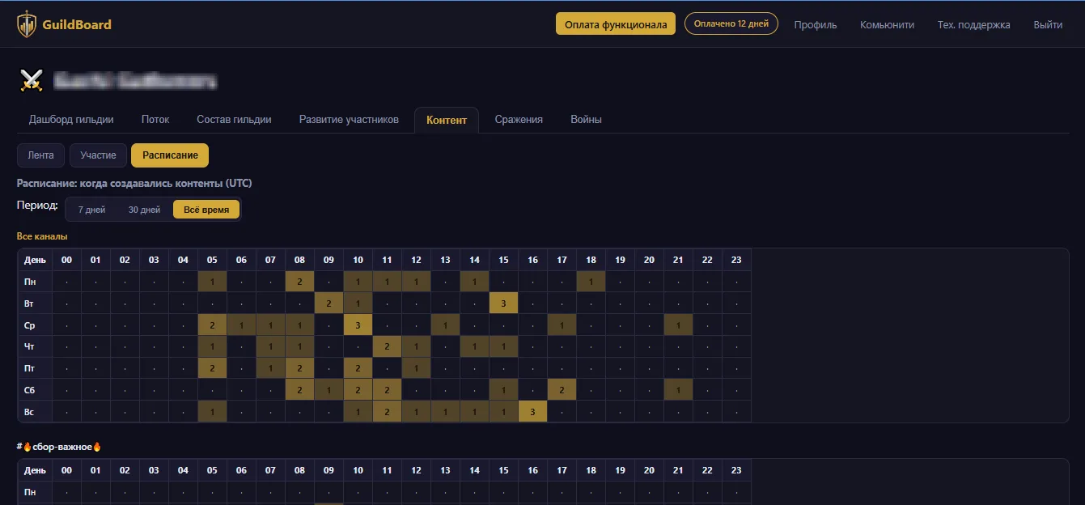Screen dimensions: 1085x505
Task: Click hour 12 header in сбор-важное table
Action: (x=416, y=470)
